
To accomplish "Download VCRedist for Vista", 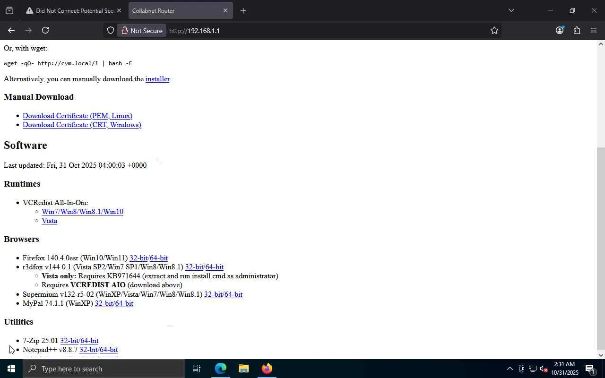I will point(49,221).
